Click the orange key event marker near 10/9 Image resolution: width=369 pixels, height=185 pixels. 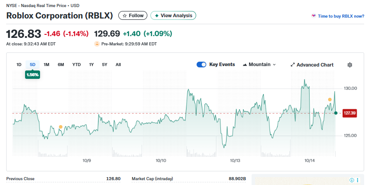[x=61, y=127]
